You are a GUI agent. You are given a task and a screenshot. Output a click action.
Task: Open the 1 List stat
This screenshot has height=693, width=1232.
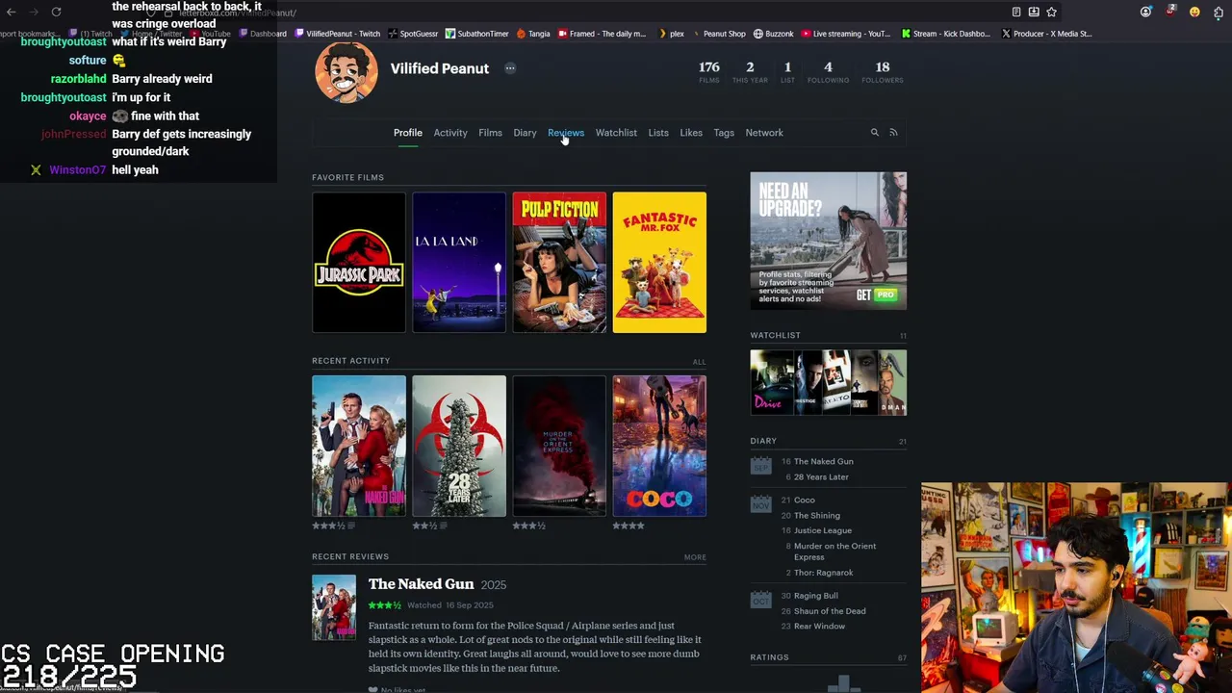point(787,71)
